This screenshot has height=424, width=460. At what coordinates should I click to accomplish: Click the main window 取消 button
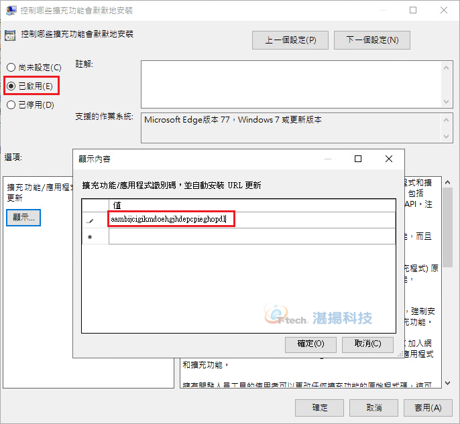coord(373,408)
